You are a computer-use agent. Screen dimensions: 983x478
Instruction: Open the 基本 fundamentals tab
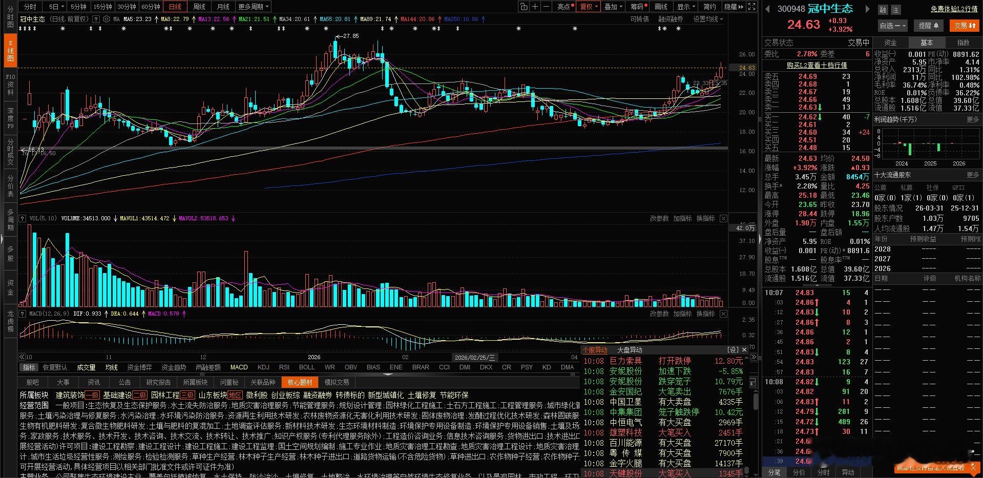click(x=927, y=43)
